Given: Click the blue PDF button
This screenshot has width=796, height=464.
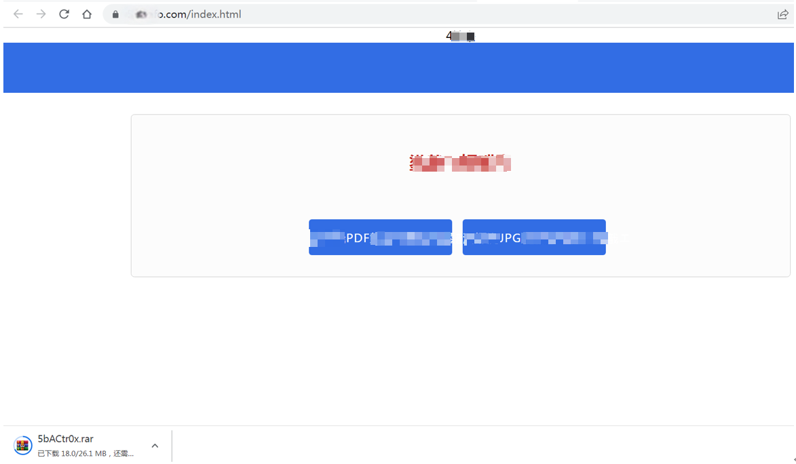Looking at the screenshot, I should click(x=380, y=237).
